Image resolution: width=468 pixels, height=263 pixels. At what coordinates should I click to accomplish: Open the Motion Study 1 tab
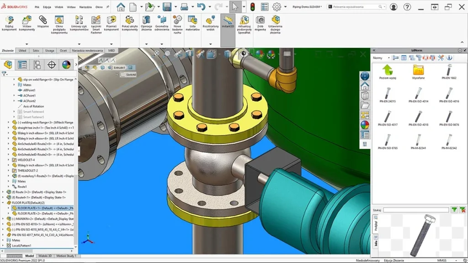(66, 256)
